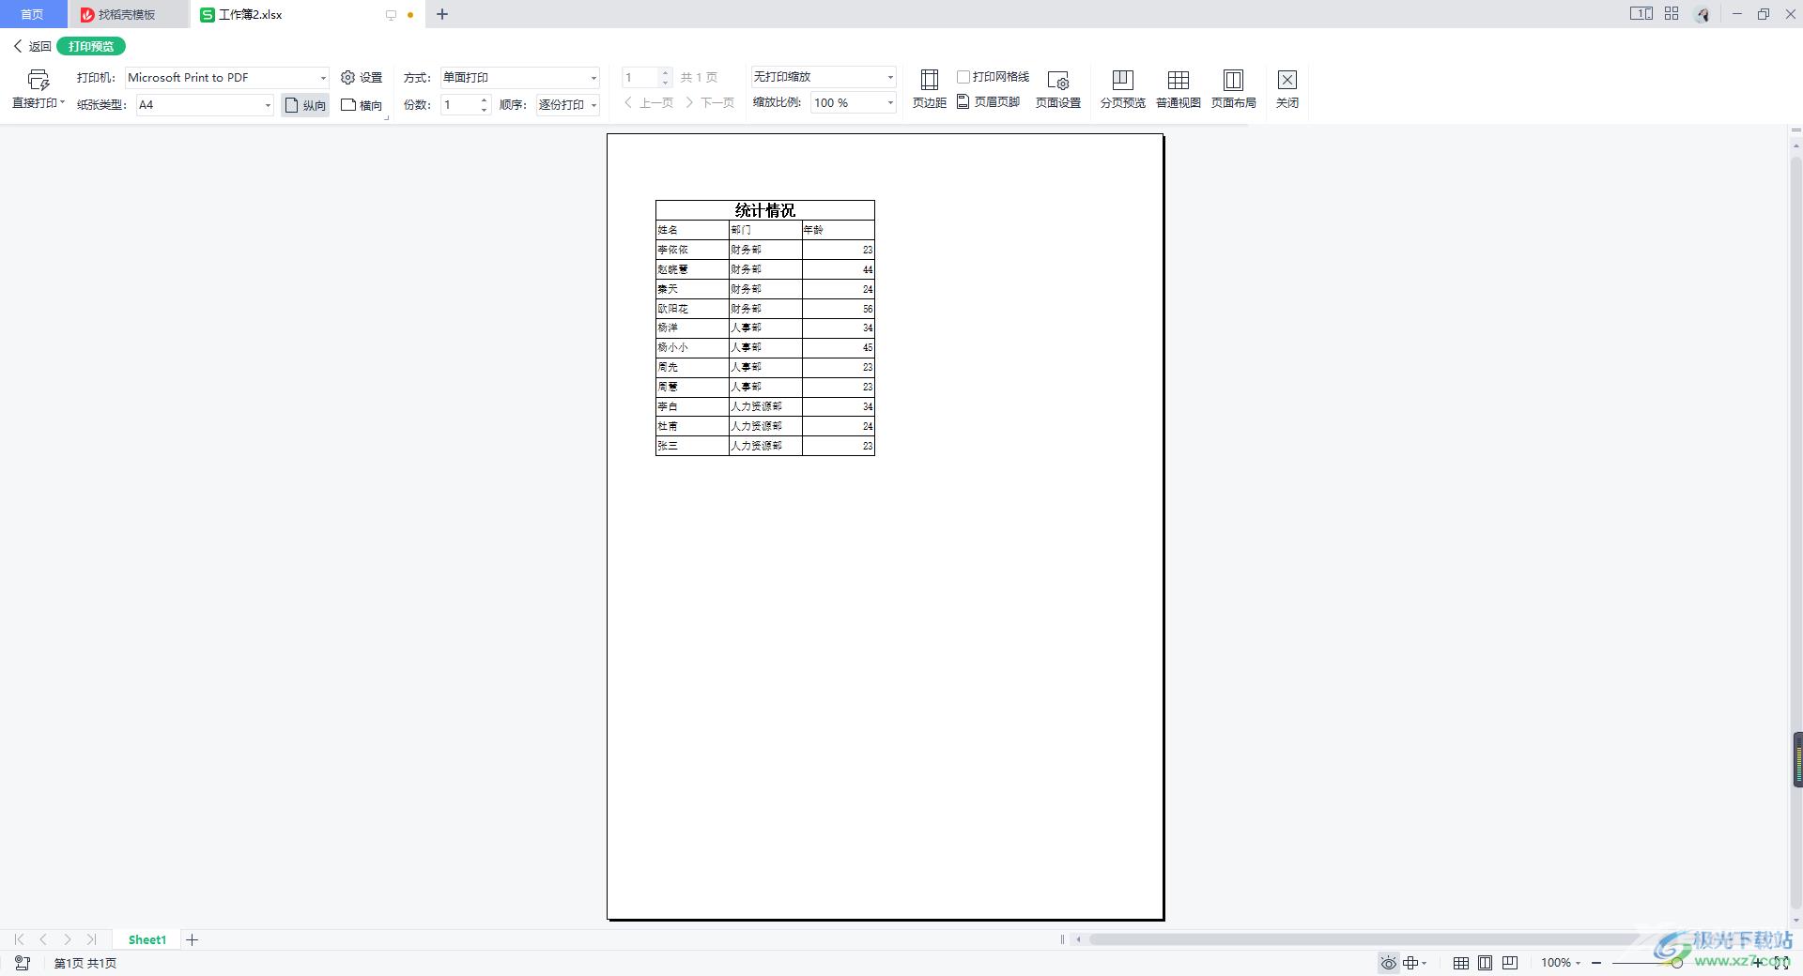Click the return (返回) button

click(x=32, y=46)
